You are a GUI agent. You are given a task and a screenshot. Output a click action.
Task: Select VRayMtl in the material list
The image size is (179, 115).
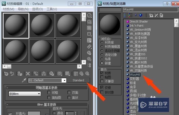pyautogui.click(x=135, y=75)
